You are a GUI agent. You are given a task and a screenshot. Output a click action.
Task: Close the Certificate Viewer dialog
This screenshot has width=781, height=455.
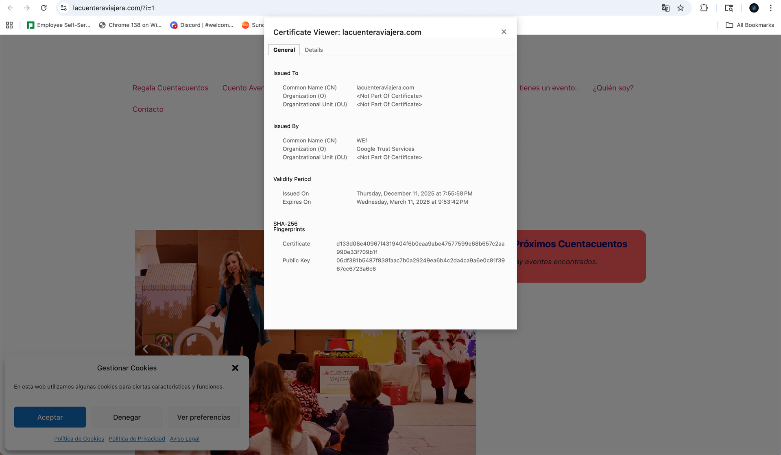click(x=504, y=32)
